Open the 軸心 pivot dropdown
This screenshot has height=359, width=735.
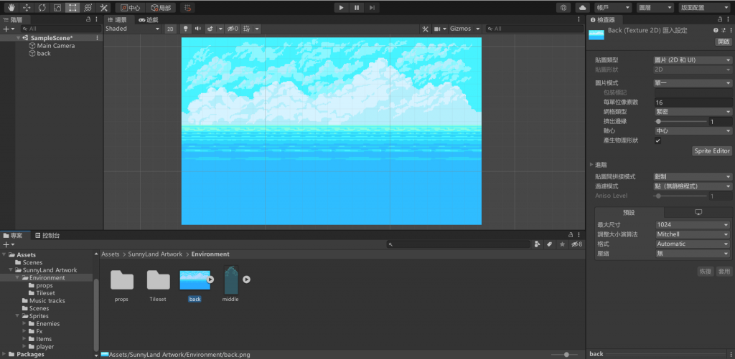[x=693, y=130]
